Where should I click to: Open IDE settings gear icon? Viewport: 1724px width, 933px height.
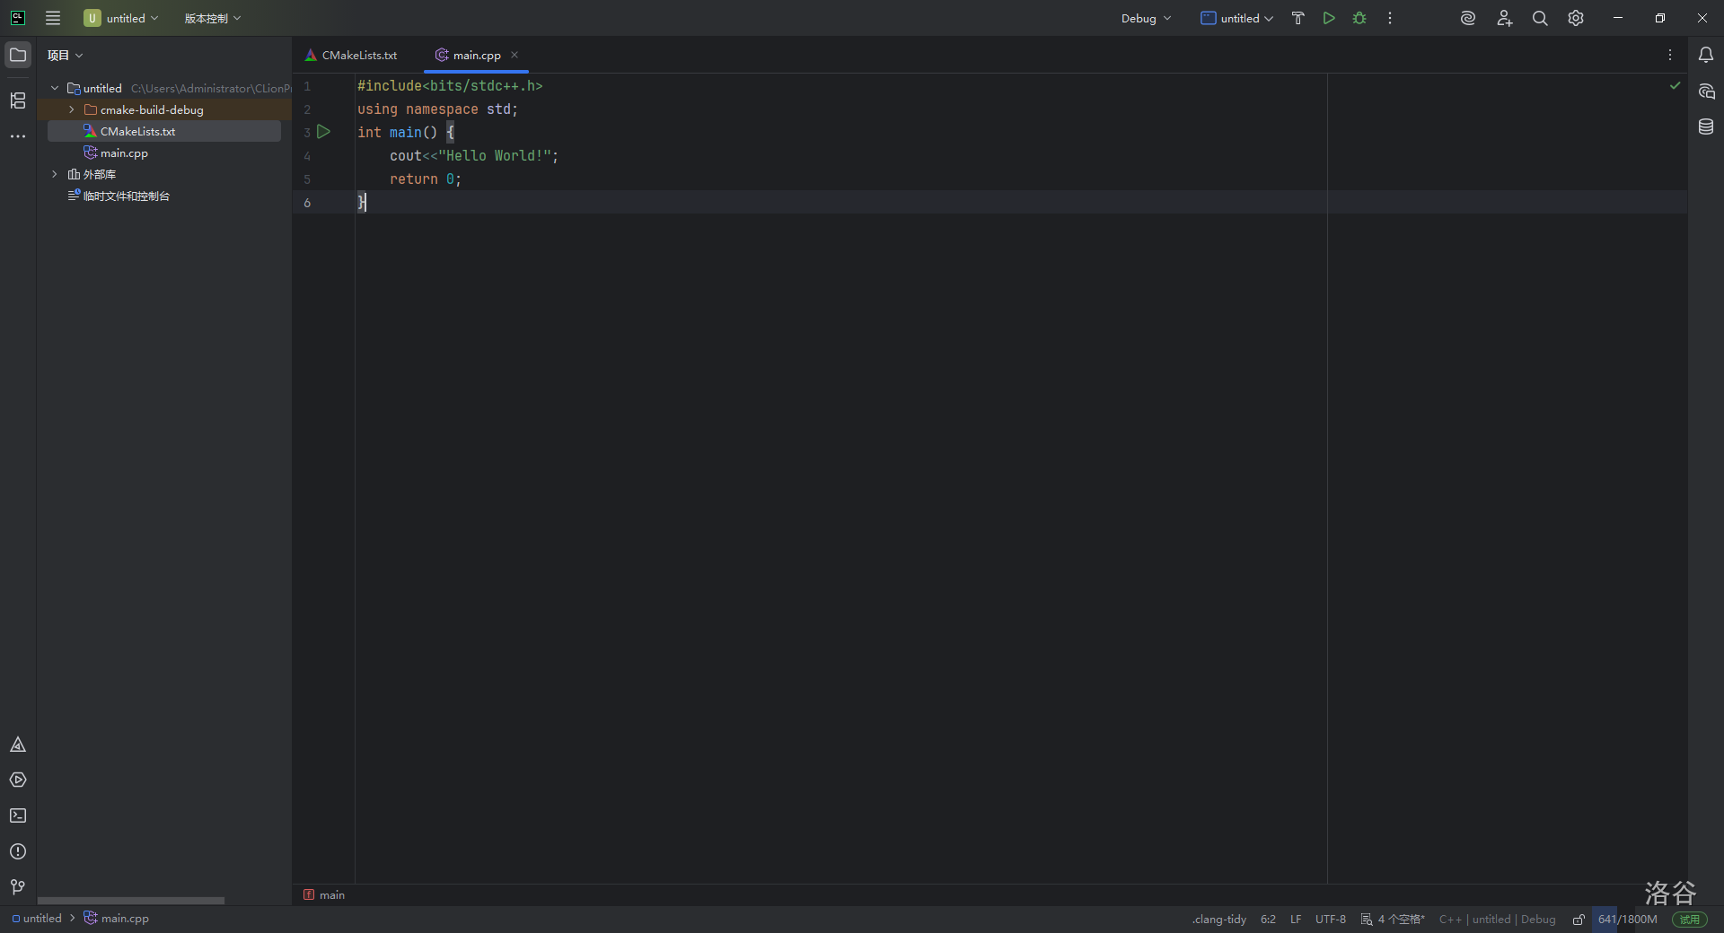(1576, 18)
